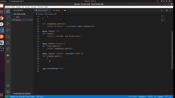Open the Seleção menu

[x=18, y=7]
